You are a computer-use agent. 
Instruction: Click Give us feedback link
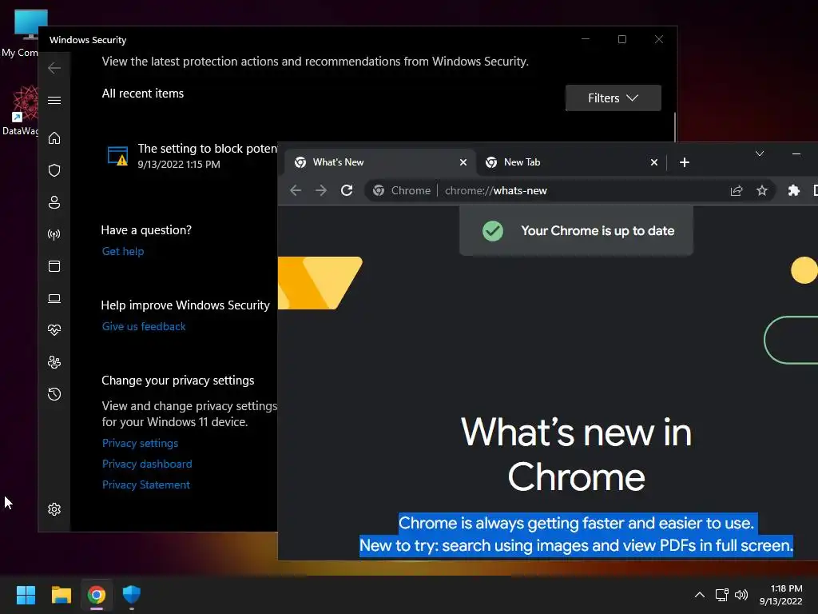pos(144,326)
